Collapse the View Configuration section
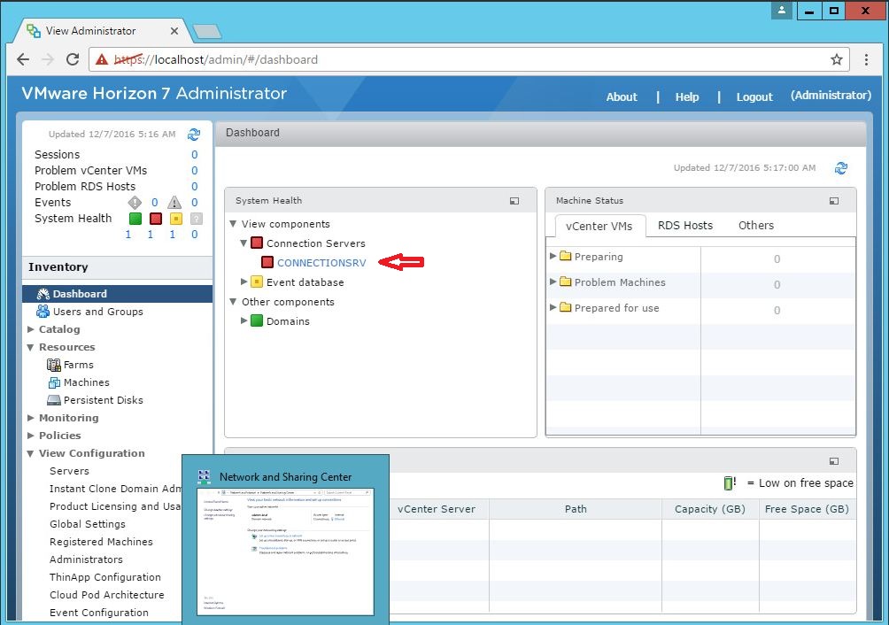The height and width of the screenshot is (625, 889). tap(31, 453)
